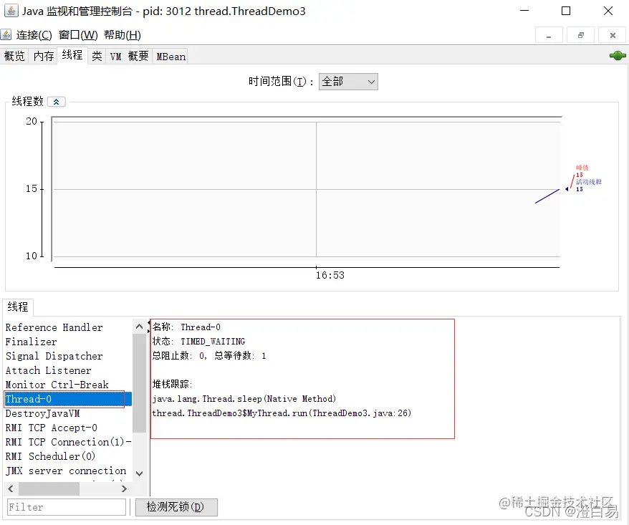Click the Java icon in title bar
Viewport: 629px width, 525px height.
[11, 11]
